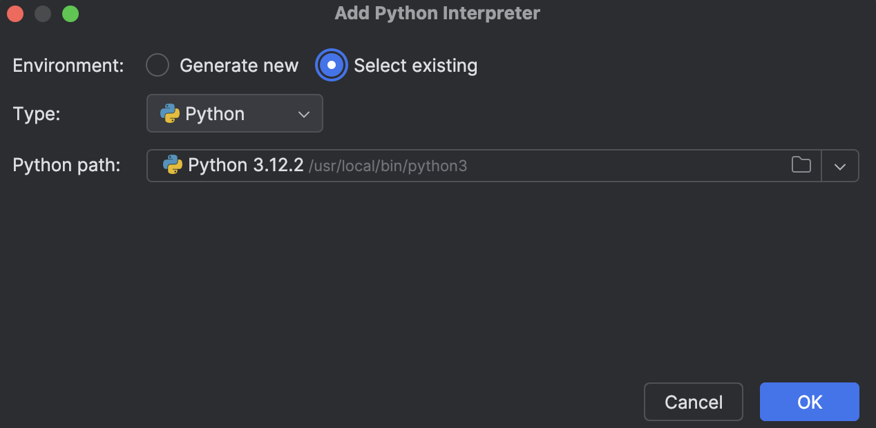Click the Add Python Interpreter title

[x=437, y=12]
